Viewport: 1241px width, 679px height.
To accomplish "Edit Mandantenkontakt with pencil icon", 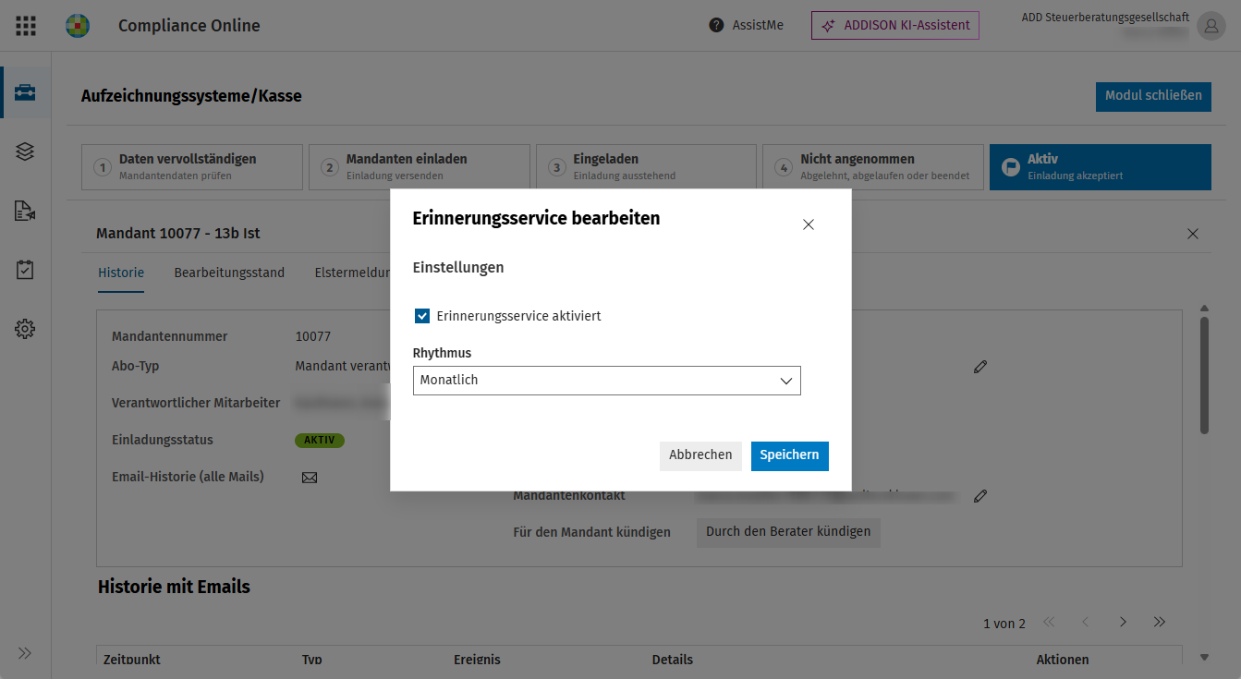I will click(x=980, y=496).
